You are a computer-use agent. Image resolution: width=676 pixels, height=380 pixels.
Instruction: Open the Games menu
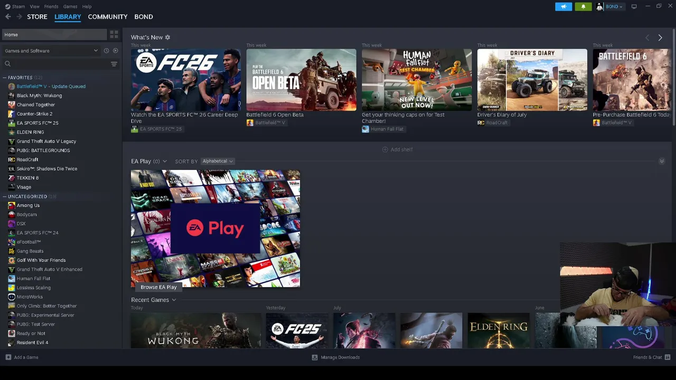tap(70, 6)
